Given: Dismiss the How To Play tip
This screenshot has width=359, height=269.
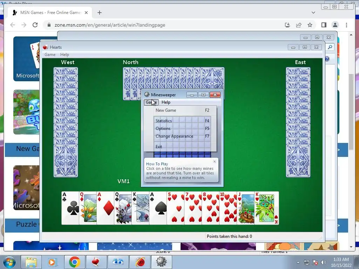Looking at the screenshot, I should coord(215,161).
